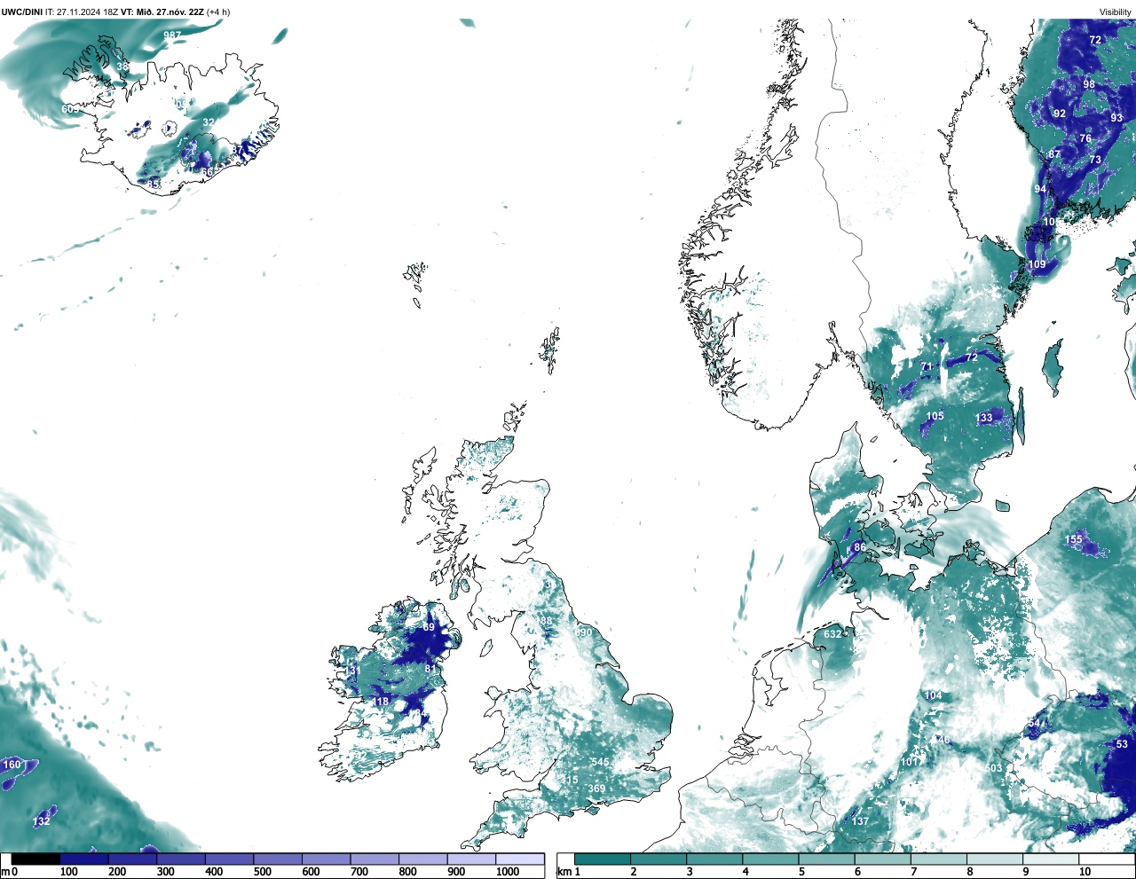This screenshot has width=1136, height=879.
Task: Select the 700–800 m legend swatch
Action: pyautogui.click(x=375, y=859)
